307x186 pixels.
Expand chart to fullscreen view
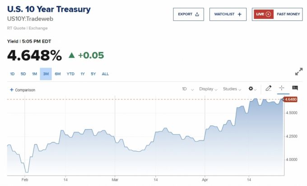point(298,72)
